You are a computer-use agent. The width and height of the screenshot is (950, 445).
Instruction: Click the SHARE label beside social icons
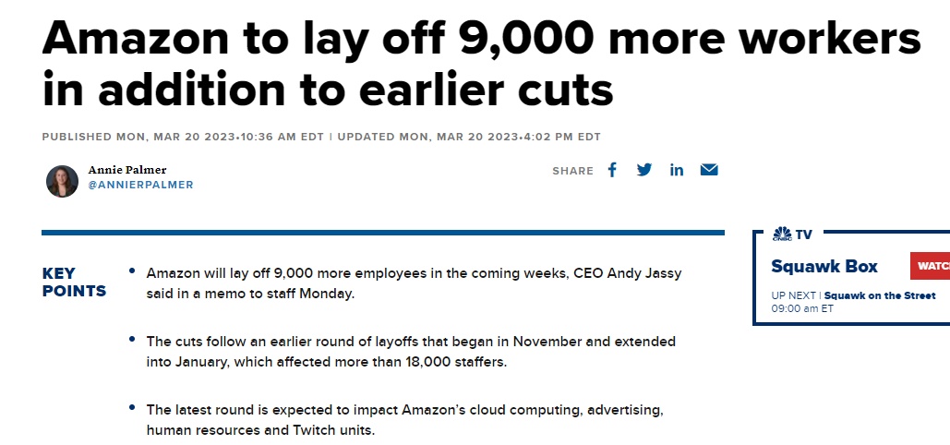572,171
